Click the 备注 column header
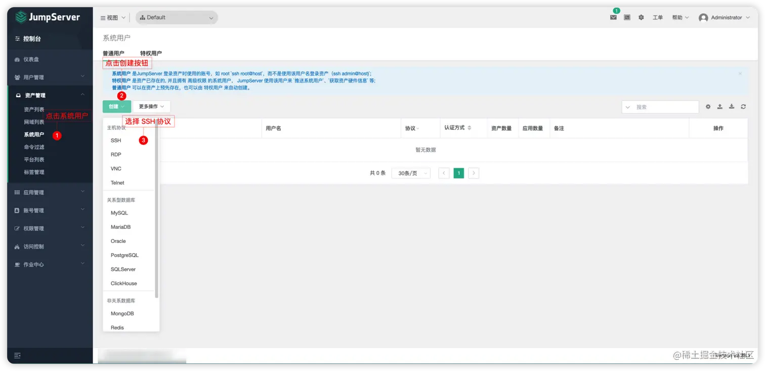Screen dimensions: 765x371 [559, 129]
